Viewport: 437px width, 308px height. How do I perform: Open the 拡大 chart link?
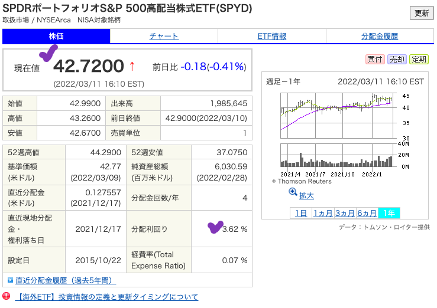tap(306, 196)
